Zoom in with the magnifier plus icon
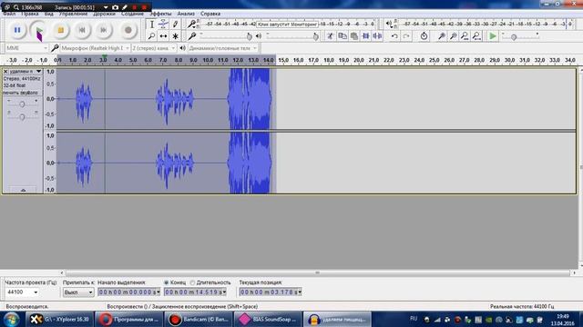This screenshot has height=327, width=583. click(x=441, y=36)
